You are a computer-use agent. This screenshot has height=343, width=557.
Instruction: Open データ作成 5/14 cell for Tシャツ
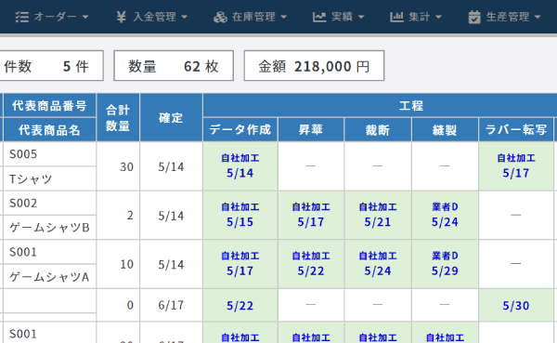pyautogui.click(x=240, y=166)
